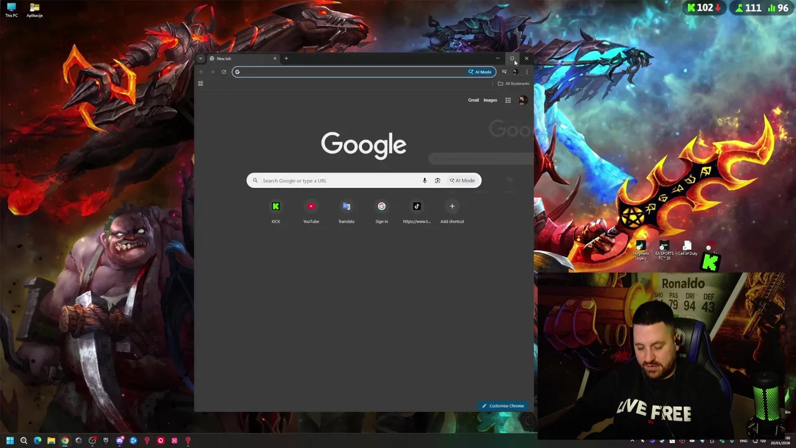Select Call of Duty desktop shortcut

tap(687, 249)
